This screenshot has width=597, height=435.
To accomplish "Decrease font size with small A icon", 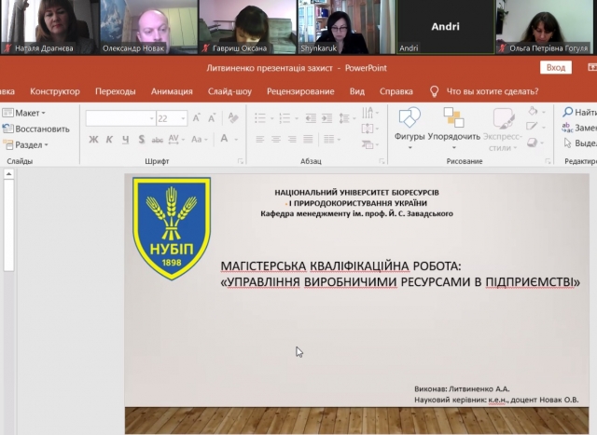I will point(212,118).
